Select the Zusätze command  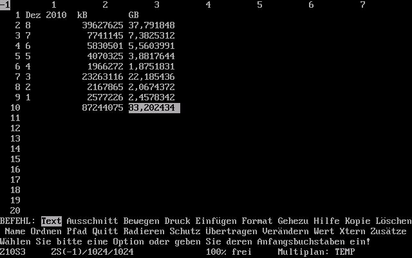pyautogui.click(x=388, y=231)
